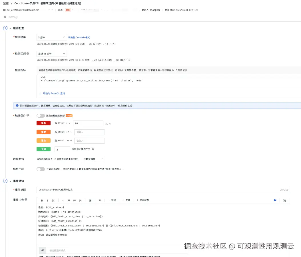Viewport: 301px width, 257px height.
Task: Click the help icon next to 事件内容
Action: (26, 199)
